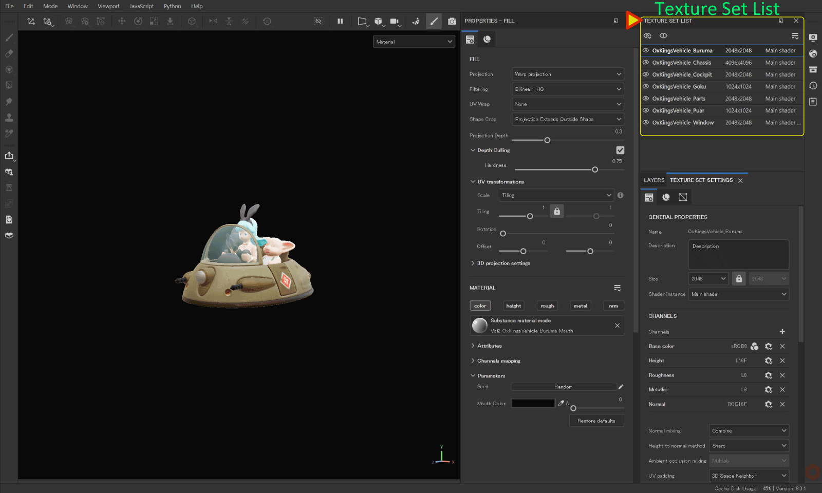The image size is (822, 493).
Task: Activate the Material Picker tool
Action: [9, 134]
